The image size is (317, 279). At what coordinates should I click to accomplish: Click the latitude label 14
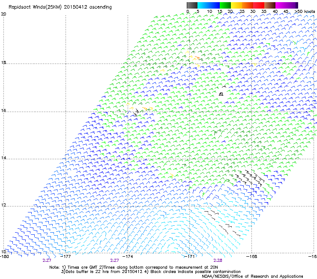3,158
